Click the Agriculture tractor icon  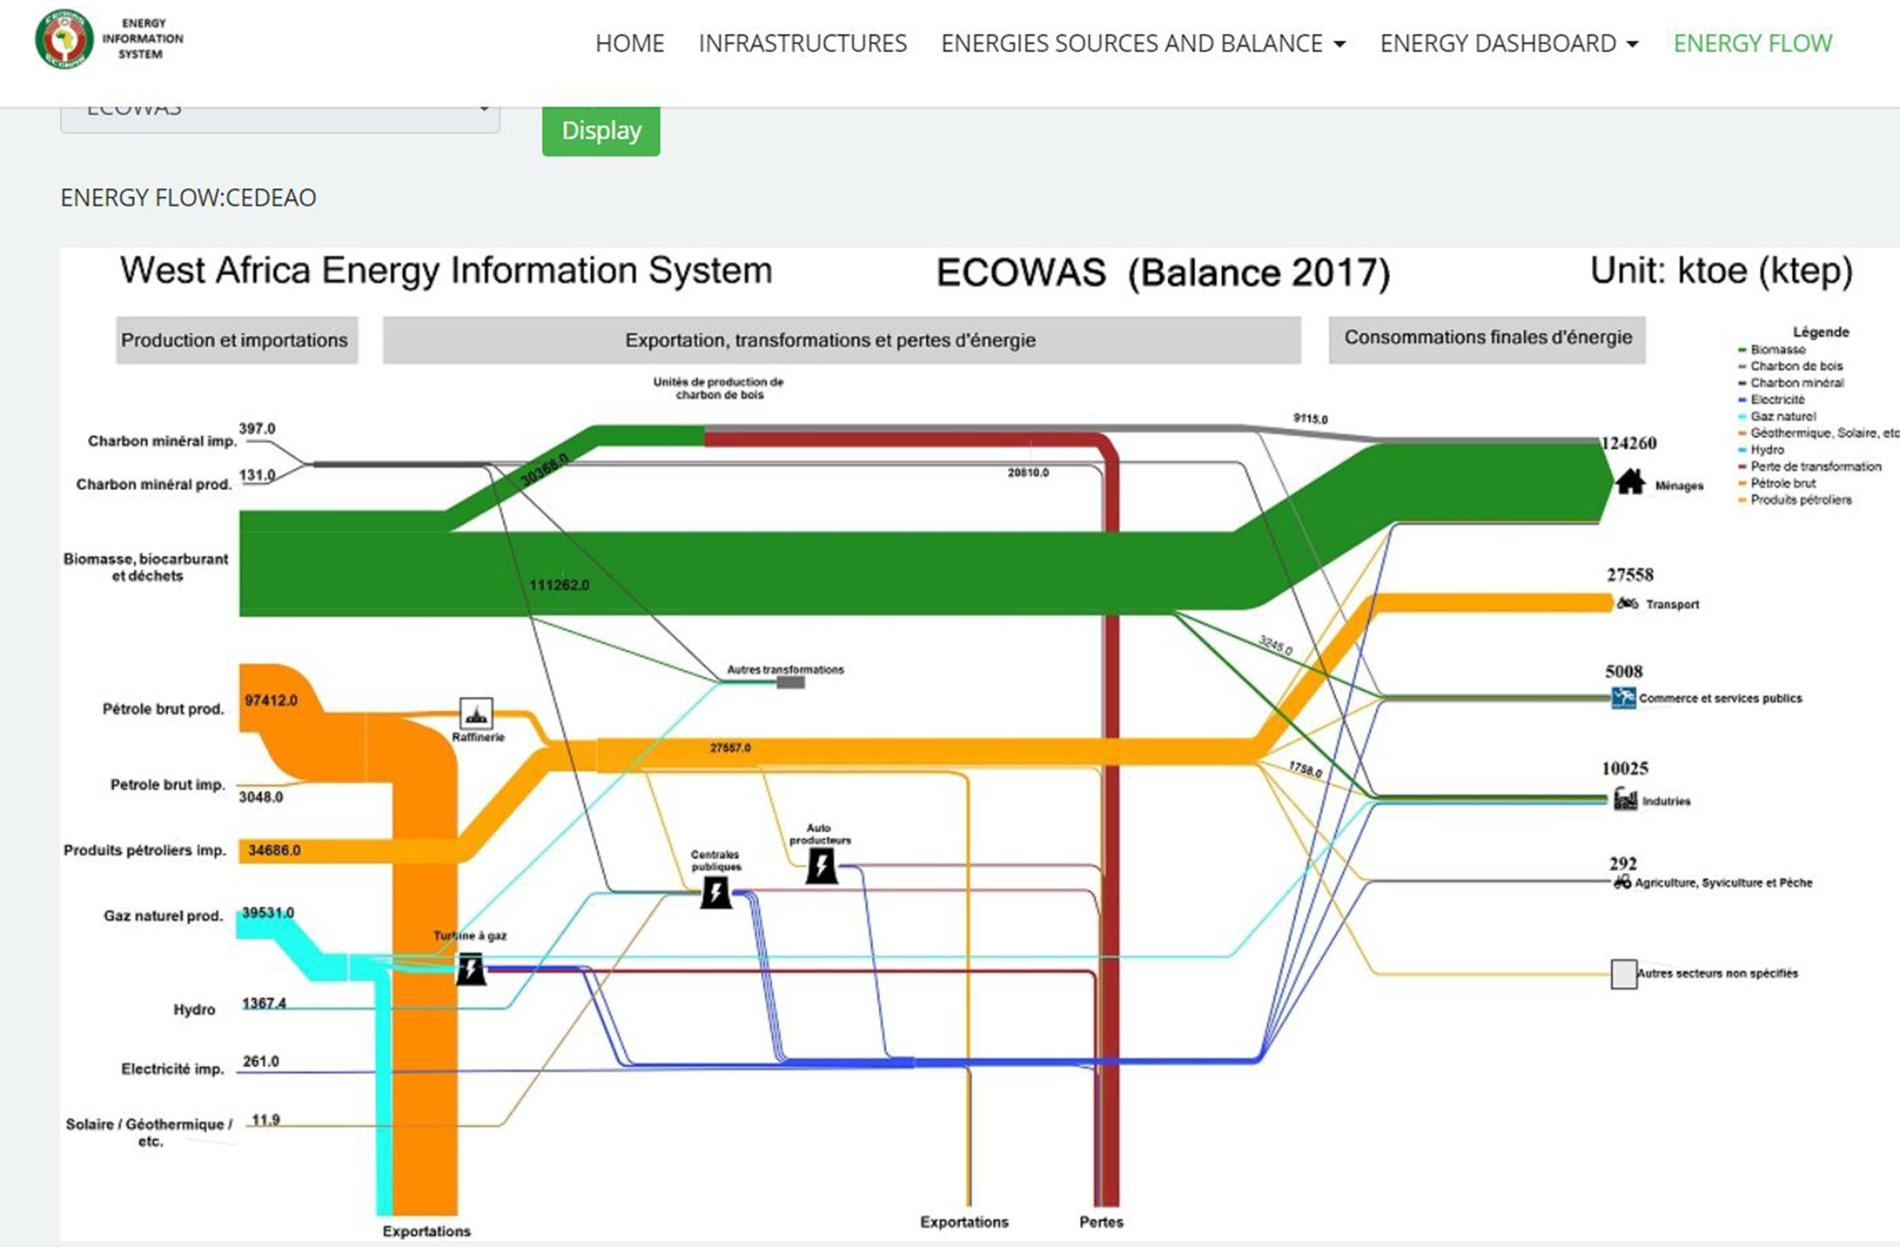tap(1622, 881)
